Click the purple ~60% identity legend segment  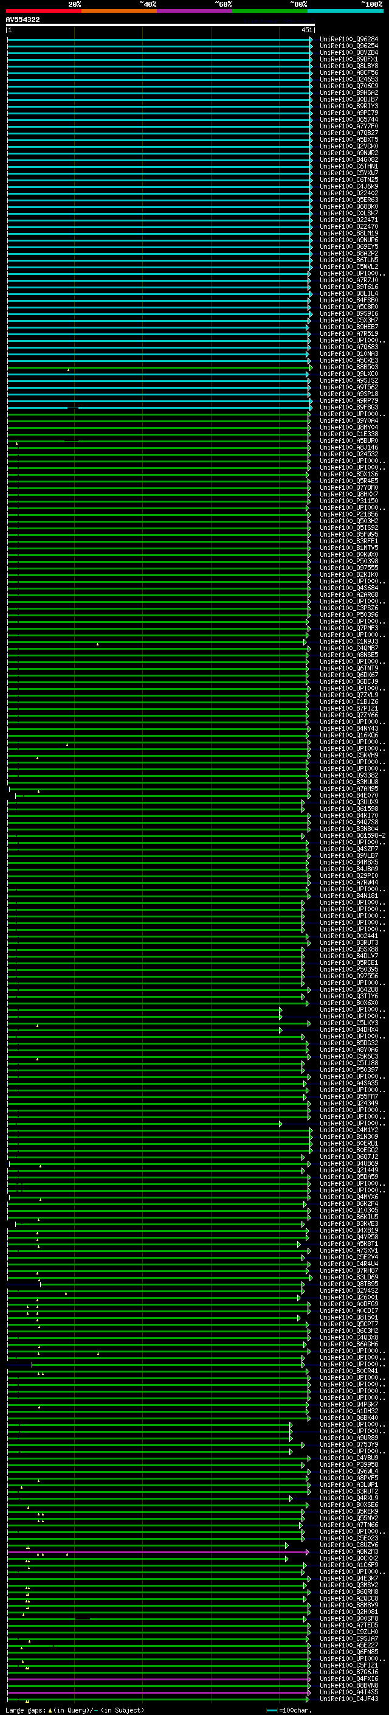click(x=195, y=11)
